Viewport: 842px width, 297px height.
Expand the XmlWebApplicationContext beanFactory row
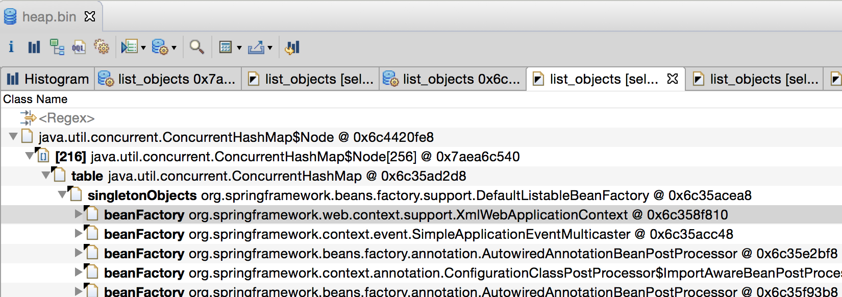pos(78,214)
